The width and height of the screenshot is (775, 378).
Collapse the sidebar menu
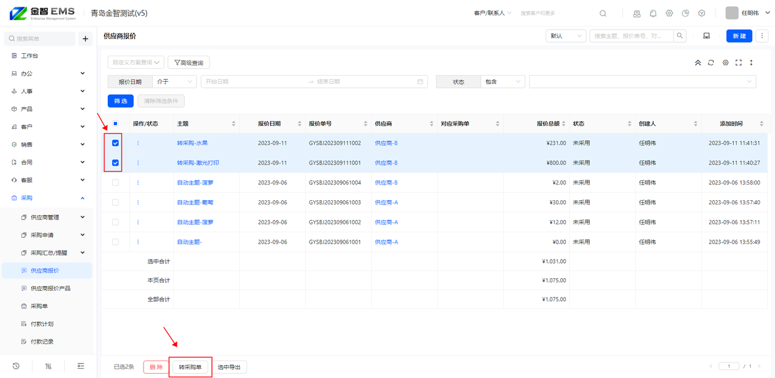click(x=81, y=366)
